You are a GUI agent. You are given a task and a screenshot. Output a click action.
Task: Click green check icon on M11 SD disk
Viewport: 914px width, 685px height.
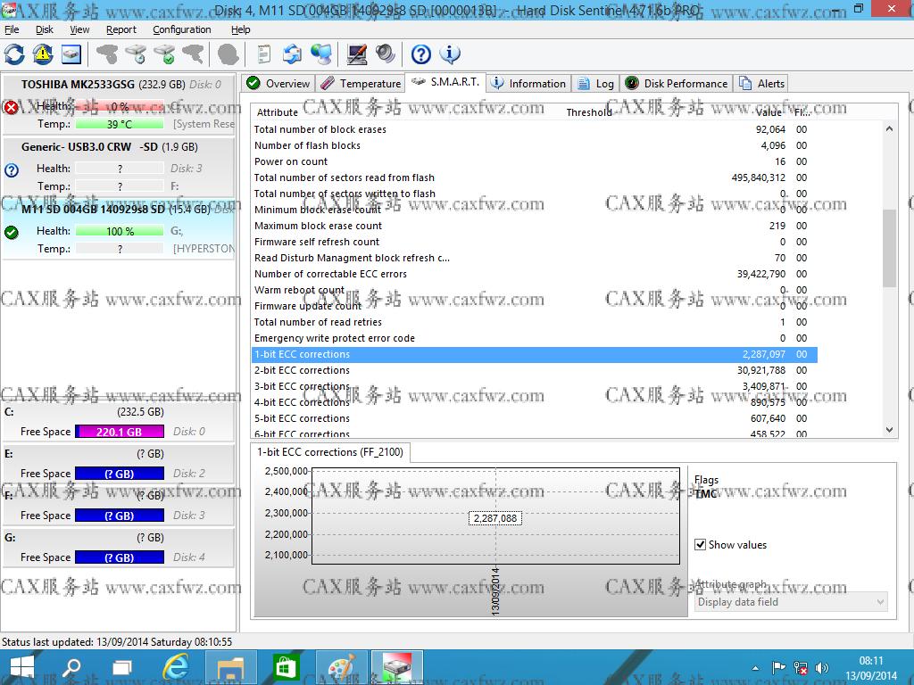(x=11, y=233)
